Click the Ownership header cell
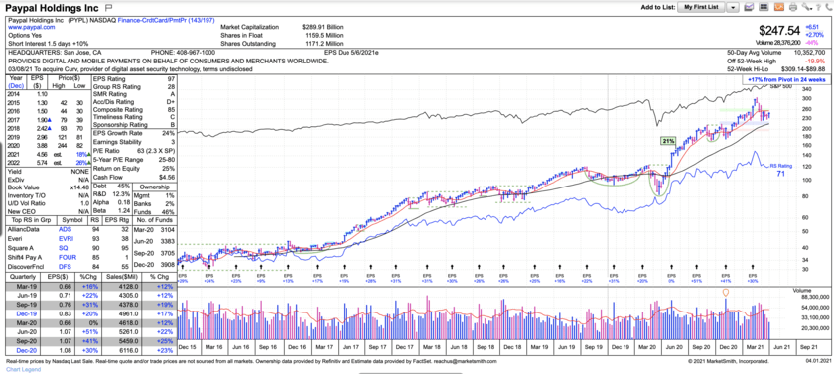Viewport: 834px width, 374px height. coord(155,187)
